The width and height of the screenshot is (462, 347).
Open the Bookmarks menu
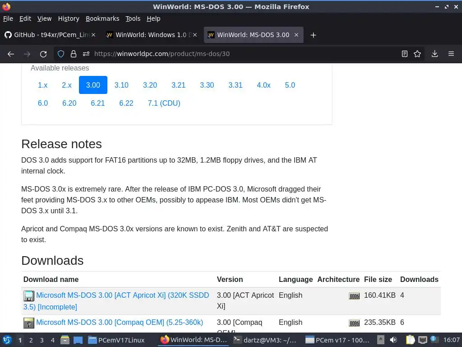[x=102, y=19]
